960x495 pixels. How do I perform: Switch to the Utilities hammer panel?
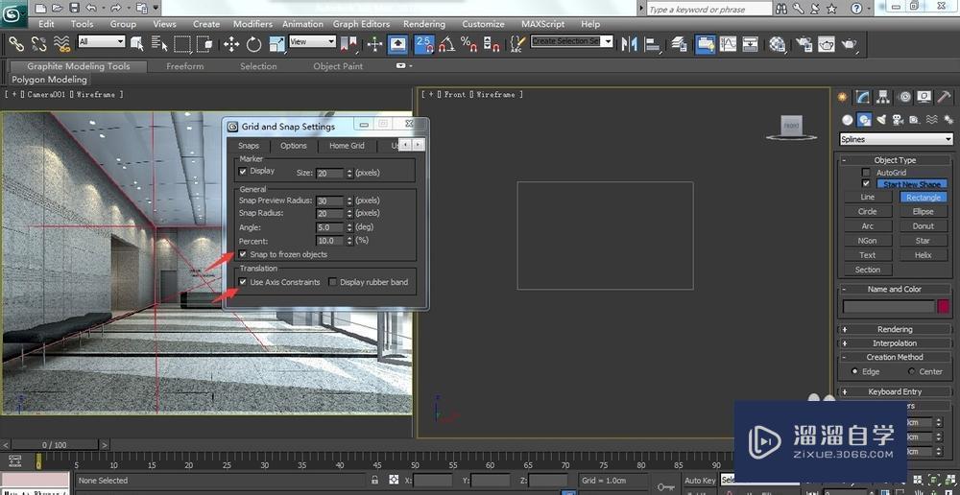click(x=945, y=97)
